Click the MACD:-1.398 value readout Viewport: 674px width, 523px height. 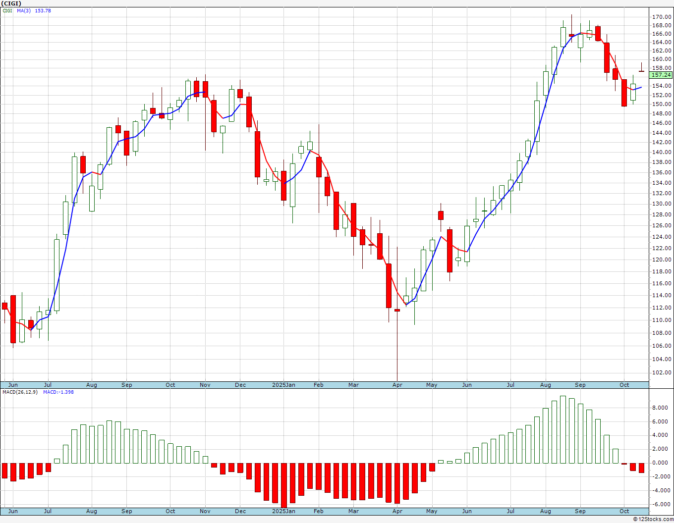[58, 392]
